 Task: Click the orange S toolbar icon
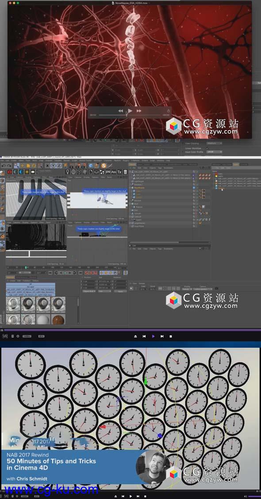[104, 165]
